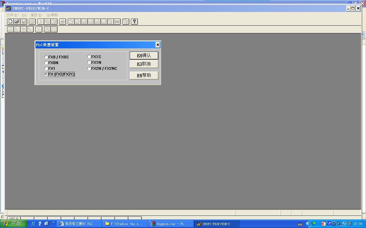
Task: Select the FX0N PLC type
Action: [x=46, y=63]
